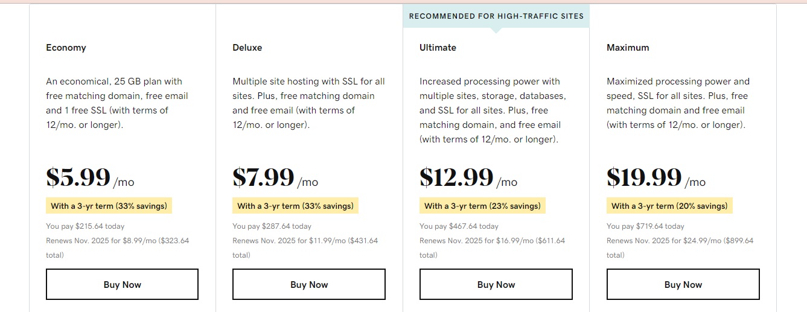Click the Recommended for High-Traffic Sites banner
807x312 pixels.
coord(496,16)
